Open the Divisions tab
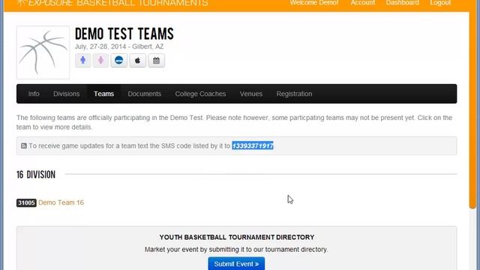 (67, 94)
